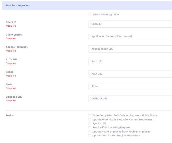Click the Access Token URL input field
Image resolution: width=172 pixels, height=143 pixels.
click(130, 49)
